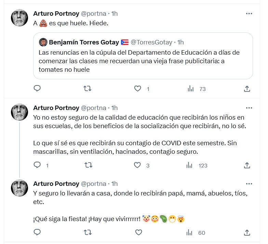The image size is (268, 244).
Task: Like the COVID contagio tweet with 3 likes
Action: click(137, 165)
